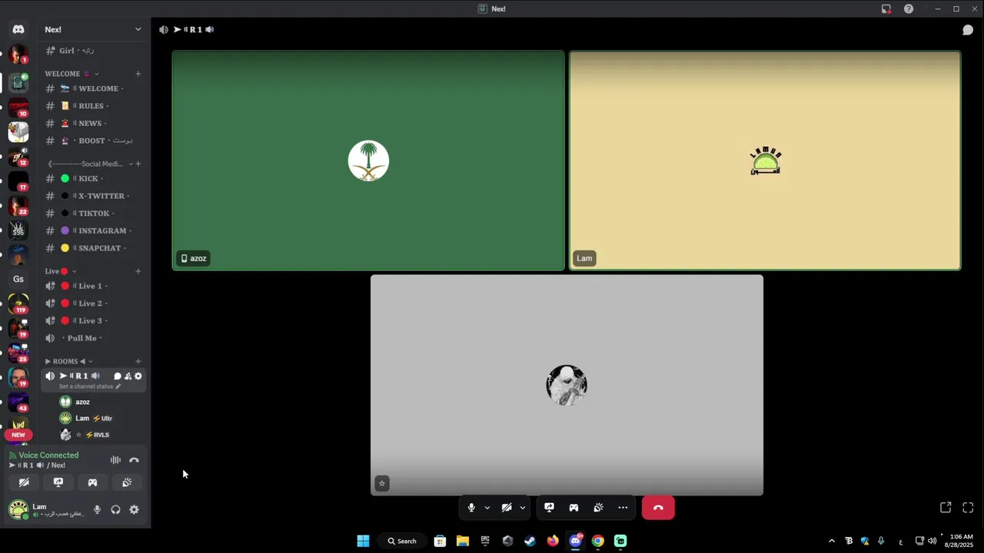The image size is (984, 553).
Task: Mute microphone in user panel
Action: 97,509
